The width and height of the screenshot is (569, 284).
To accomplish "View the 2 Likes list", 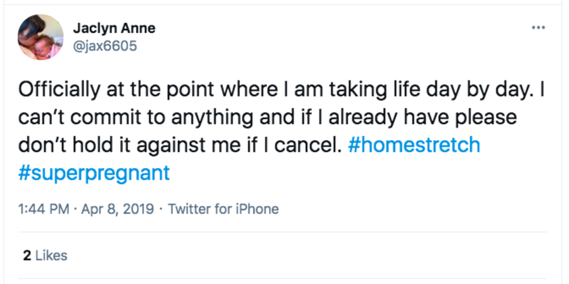I will (45, 256).
